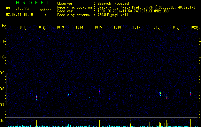201x127 pixels.
Task: Click the 1.0 kHz frequency label
Action: (3, 57)
